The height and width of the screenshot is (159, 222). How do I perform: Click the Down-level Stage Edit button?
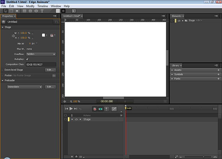[50, 70]
